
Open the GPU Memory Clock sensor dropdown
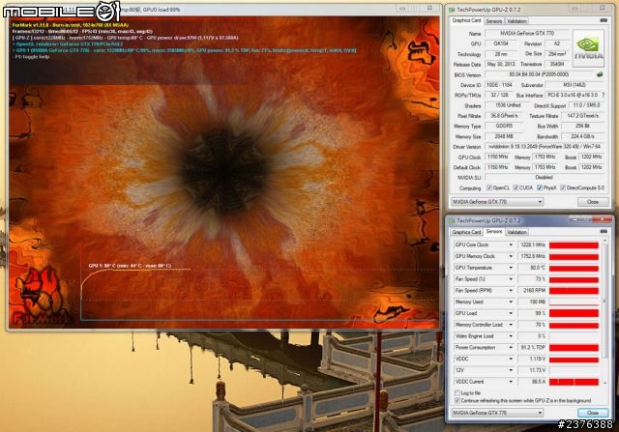tap(511, 256)
